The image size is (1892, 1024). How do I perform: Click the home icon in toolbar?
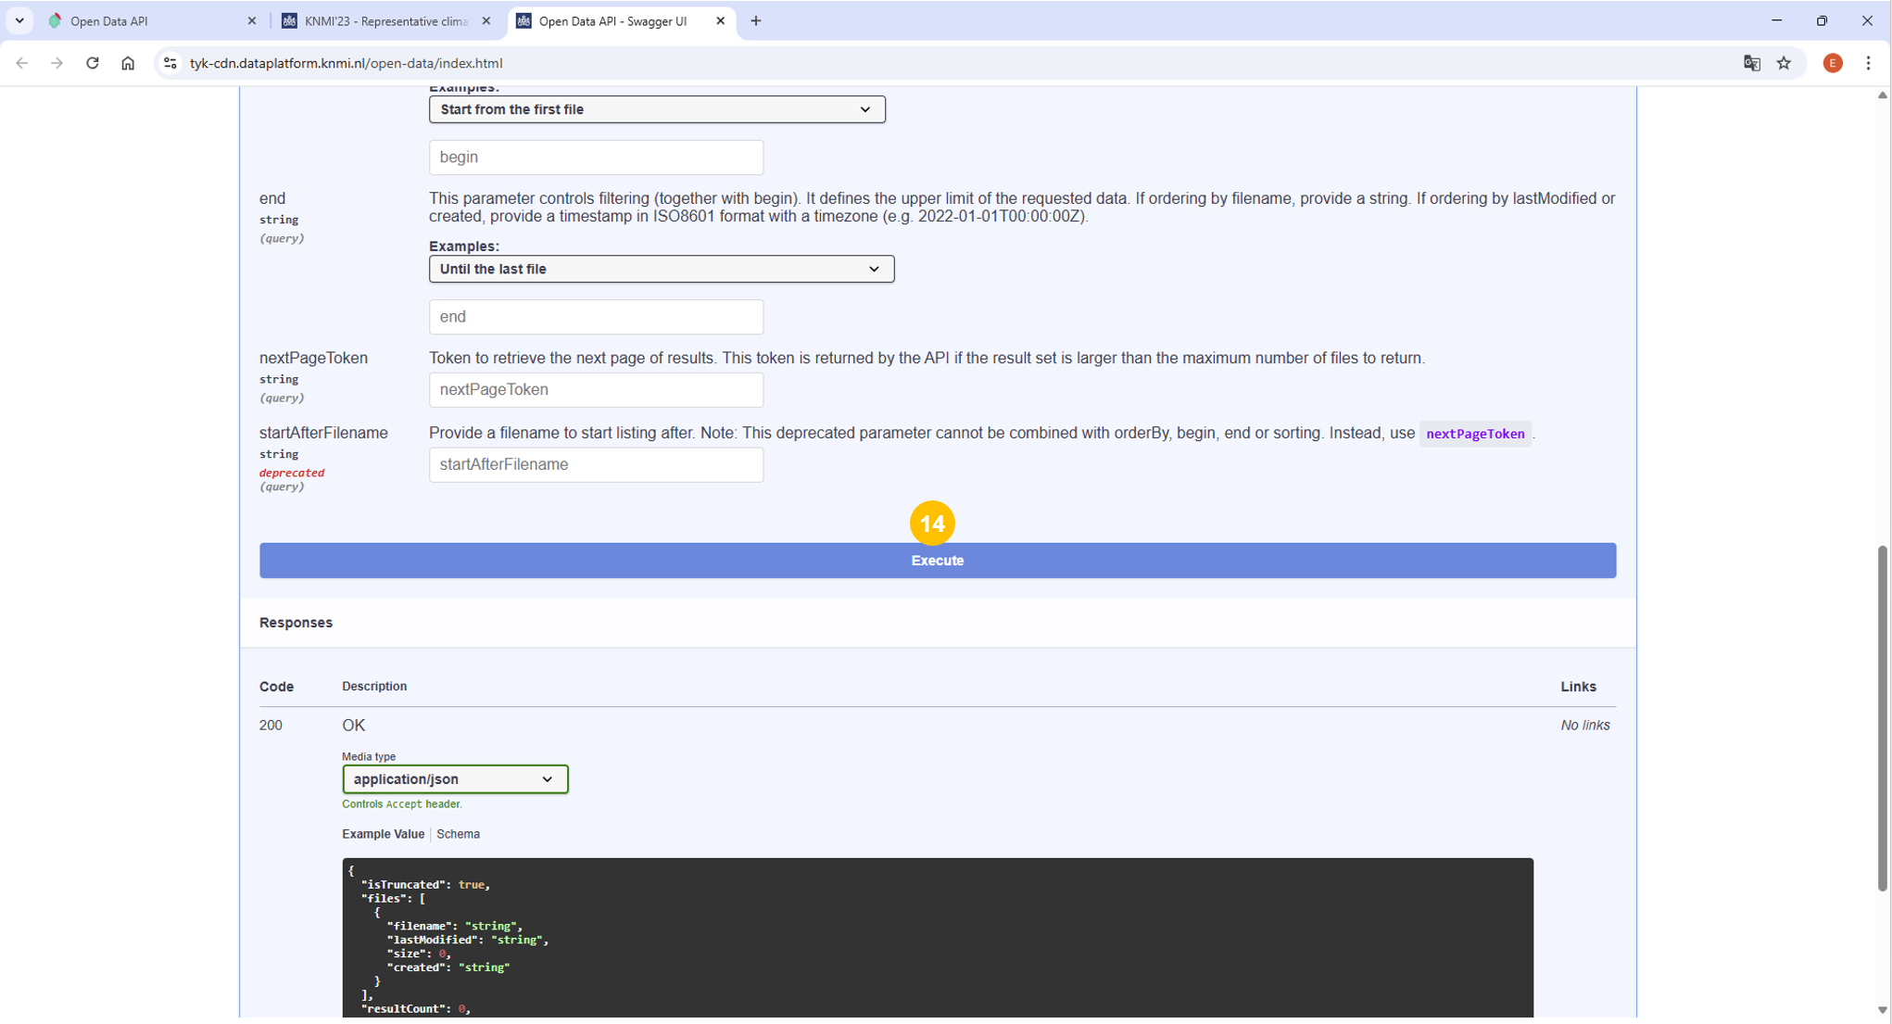(128, 63)
